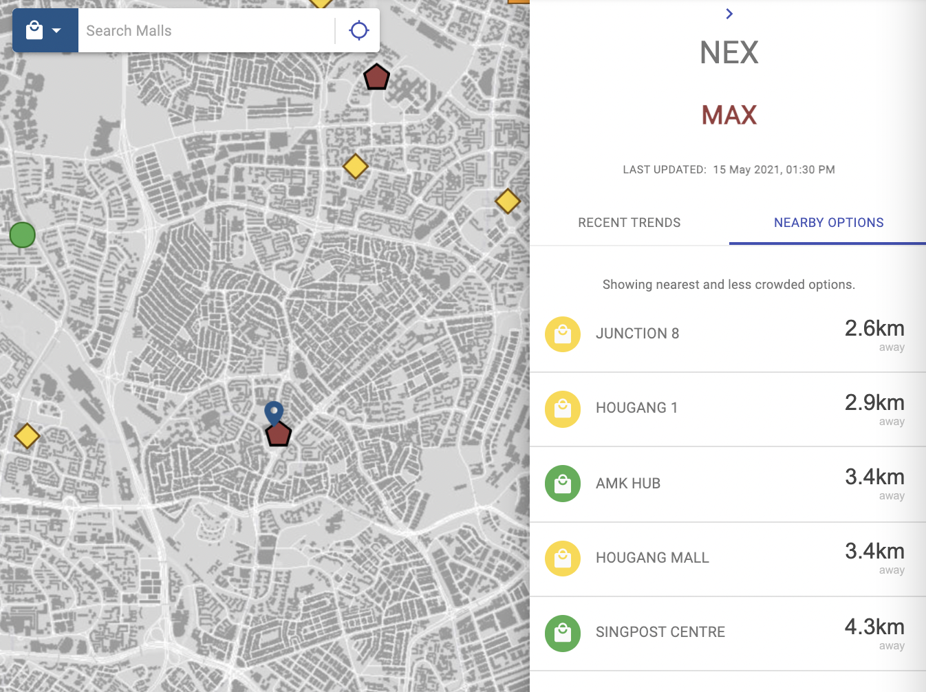926x692 pixels.
Task: Switch to the Recent Trends tab
Action: point(629,222)
